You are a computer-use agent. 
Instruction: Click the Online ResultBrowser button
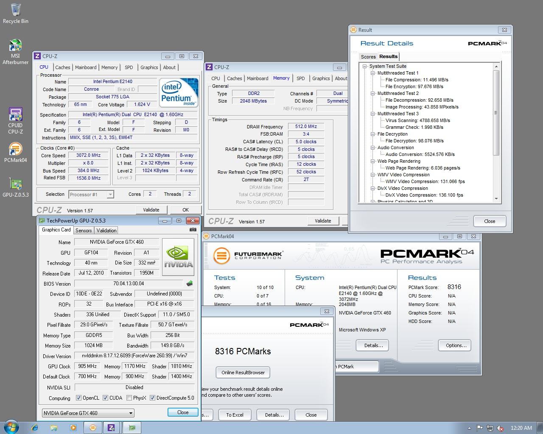click(243, 373)
